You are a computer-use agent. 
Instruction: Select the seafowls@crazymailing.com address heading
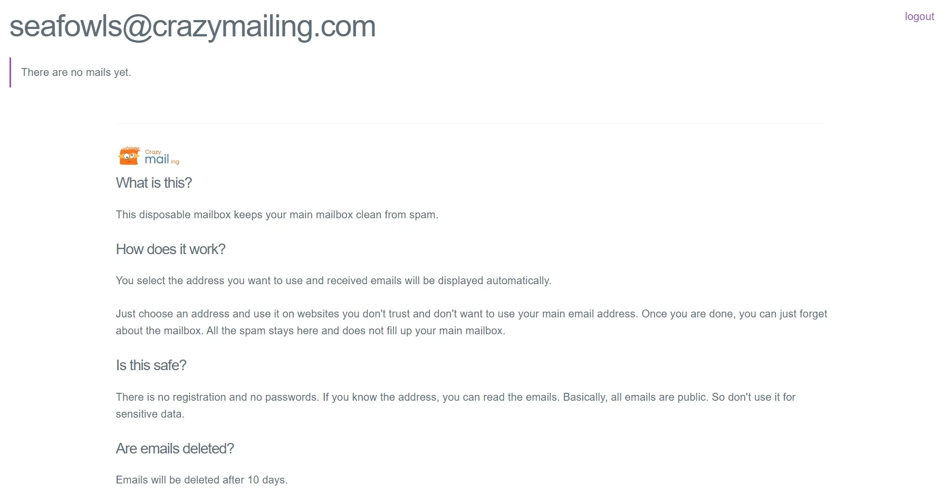tap(193, 26)
